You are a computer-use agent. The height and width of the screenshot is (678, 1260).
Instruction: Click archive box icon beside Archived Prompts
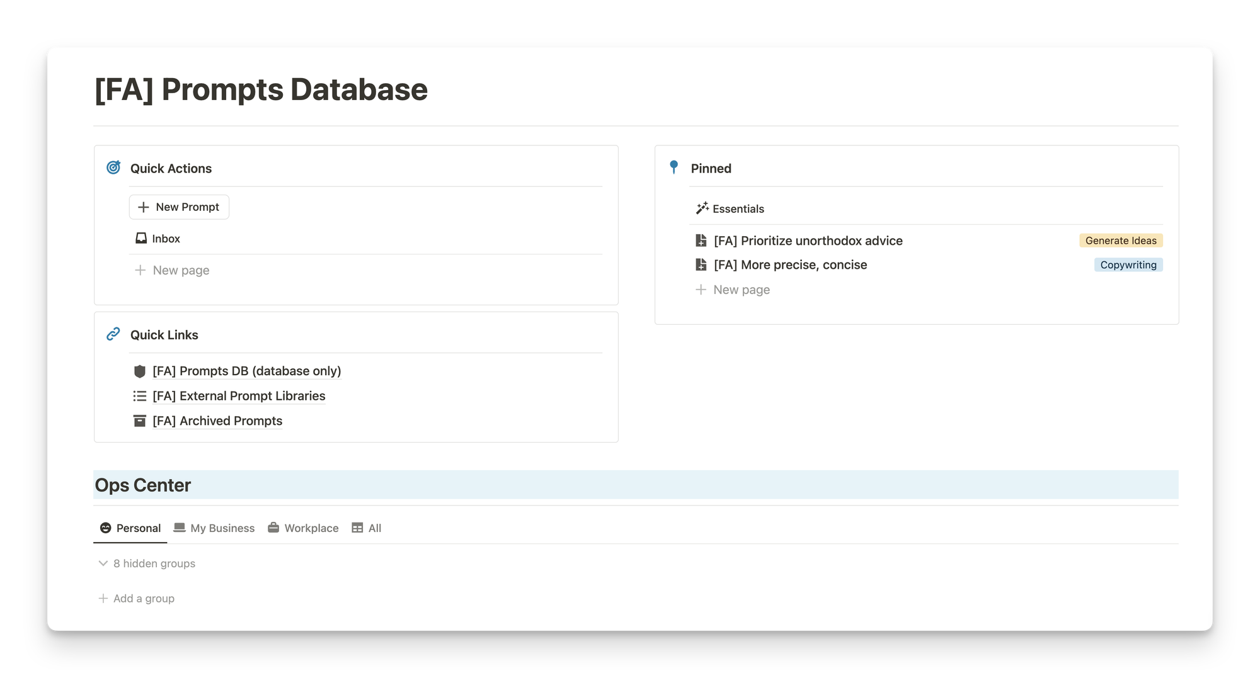[x=140, y=421]
